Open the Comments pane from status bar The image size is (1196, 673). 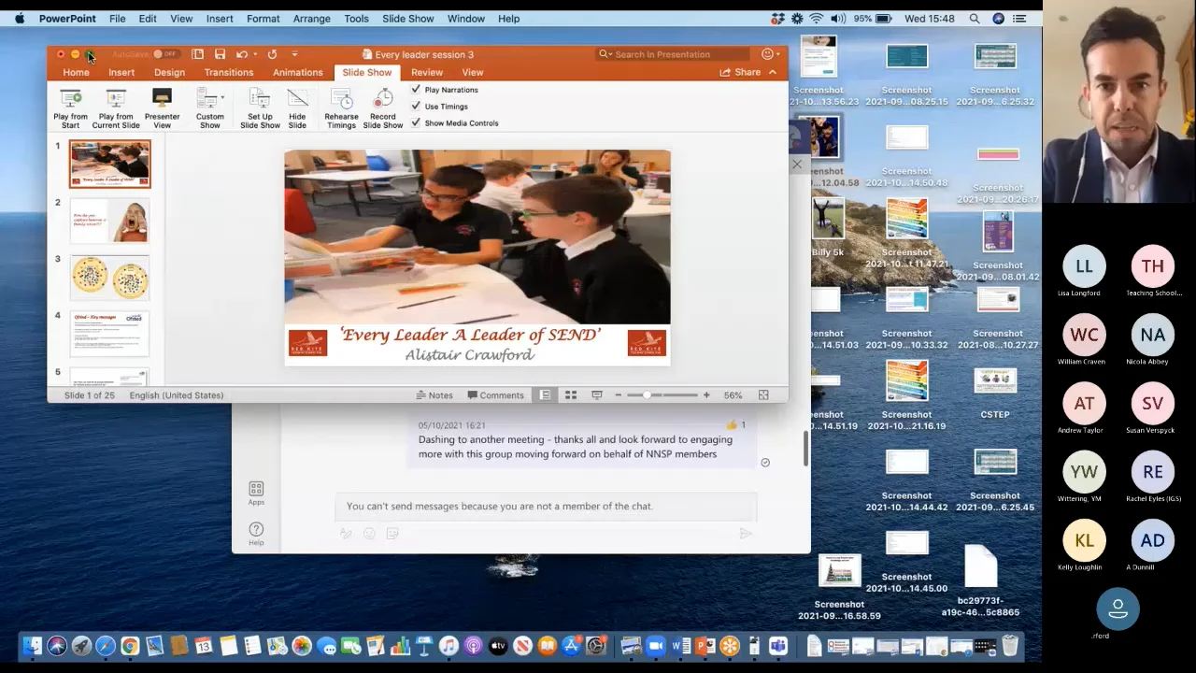(x=495, y=395)
